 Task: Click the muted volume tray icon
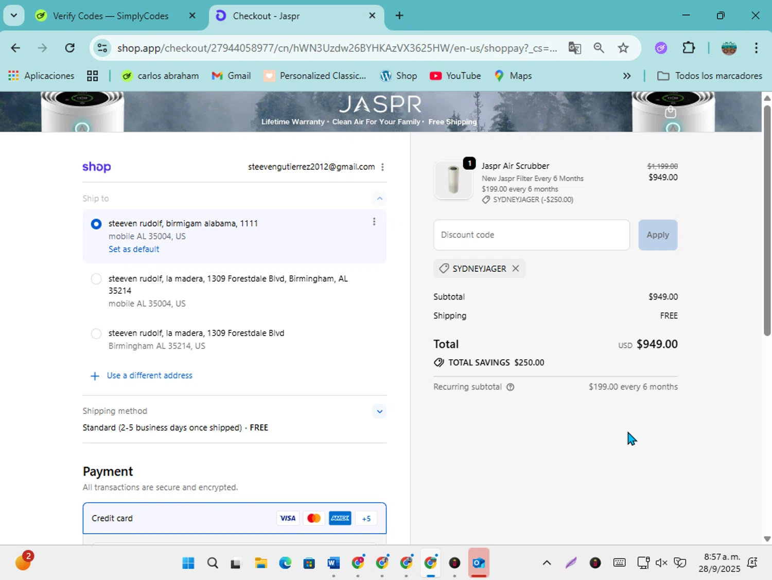click(661, 563)
